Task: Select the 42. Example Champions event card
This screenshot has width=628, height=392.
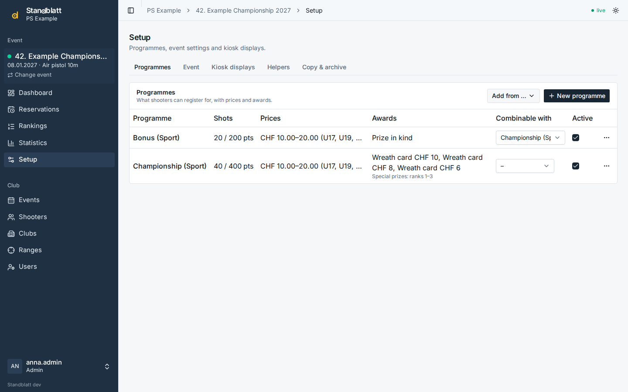Action: [x=59, y=65]
